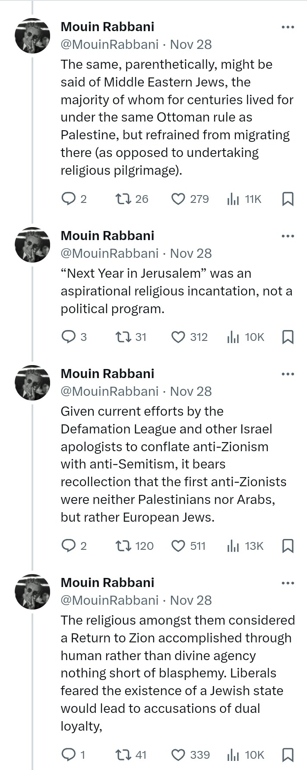Bookmark the Middle Eastern Jews tweet
307x770 pixels.
coord(288,199)
